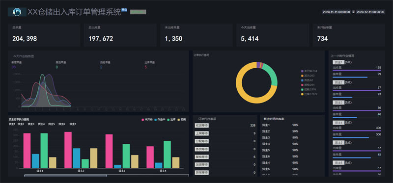Click the 异常等待 button in pending list
Image resolution: width=393 pixels, height=183 pixels.
202,173
